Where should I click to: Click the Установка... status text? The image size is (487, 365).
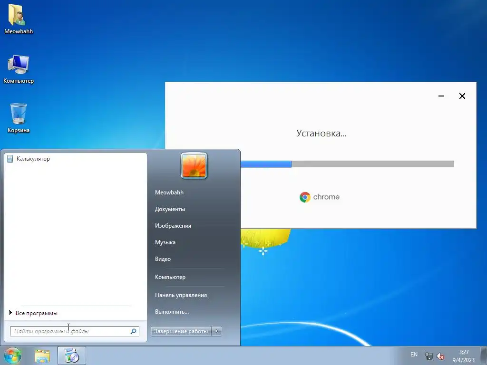[321, 134]
